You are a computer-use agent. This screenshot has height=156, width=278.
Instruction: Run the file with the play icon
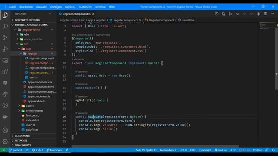(x=231, y=14)
